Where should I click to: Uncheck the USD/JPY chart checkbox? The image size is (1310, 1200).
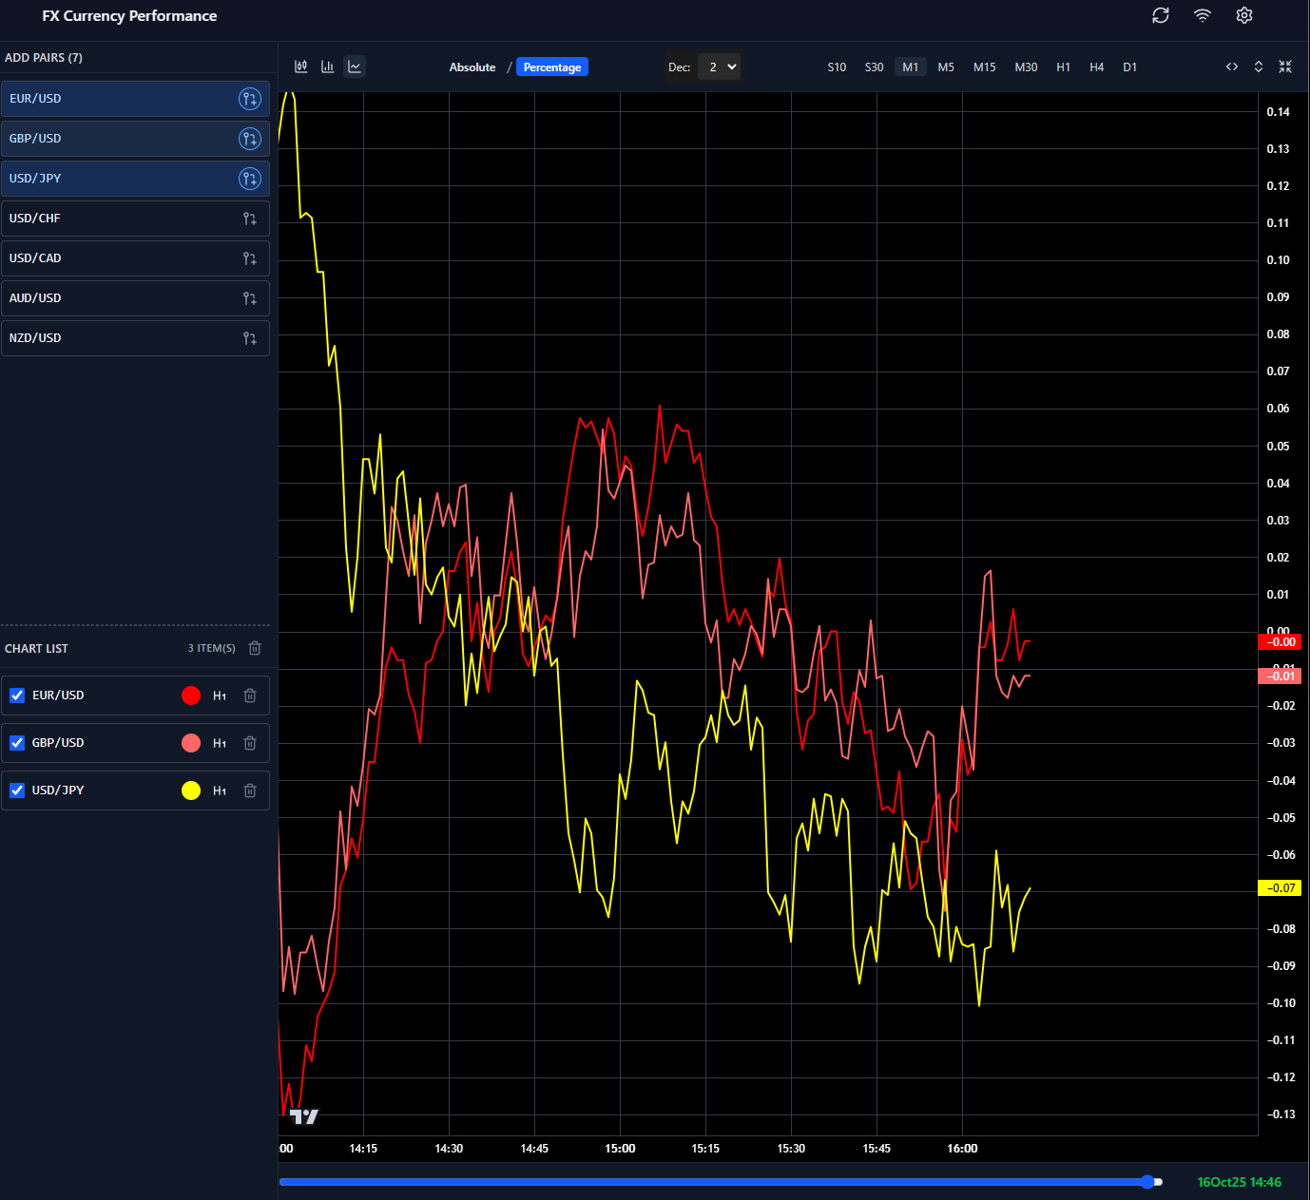17,790
